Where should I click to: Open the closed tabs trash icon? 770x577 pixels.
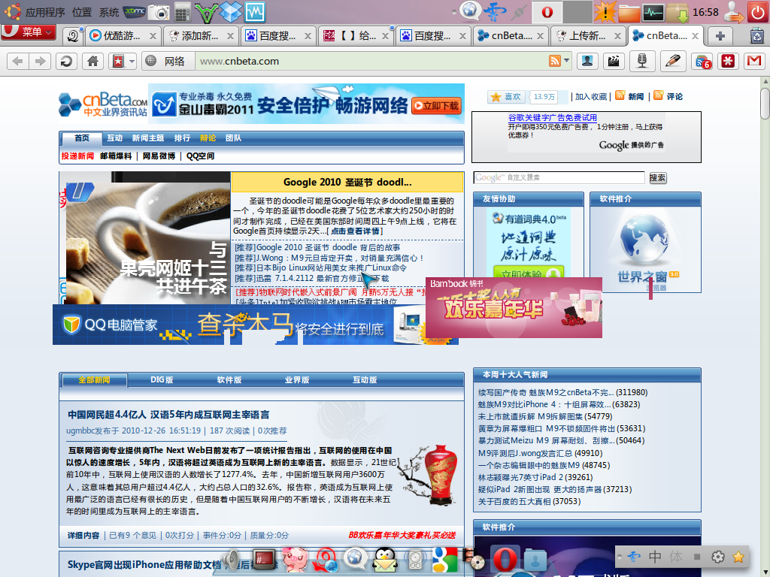coord(756,35)
